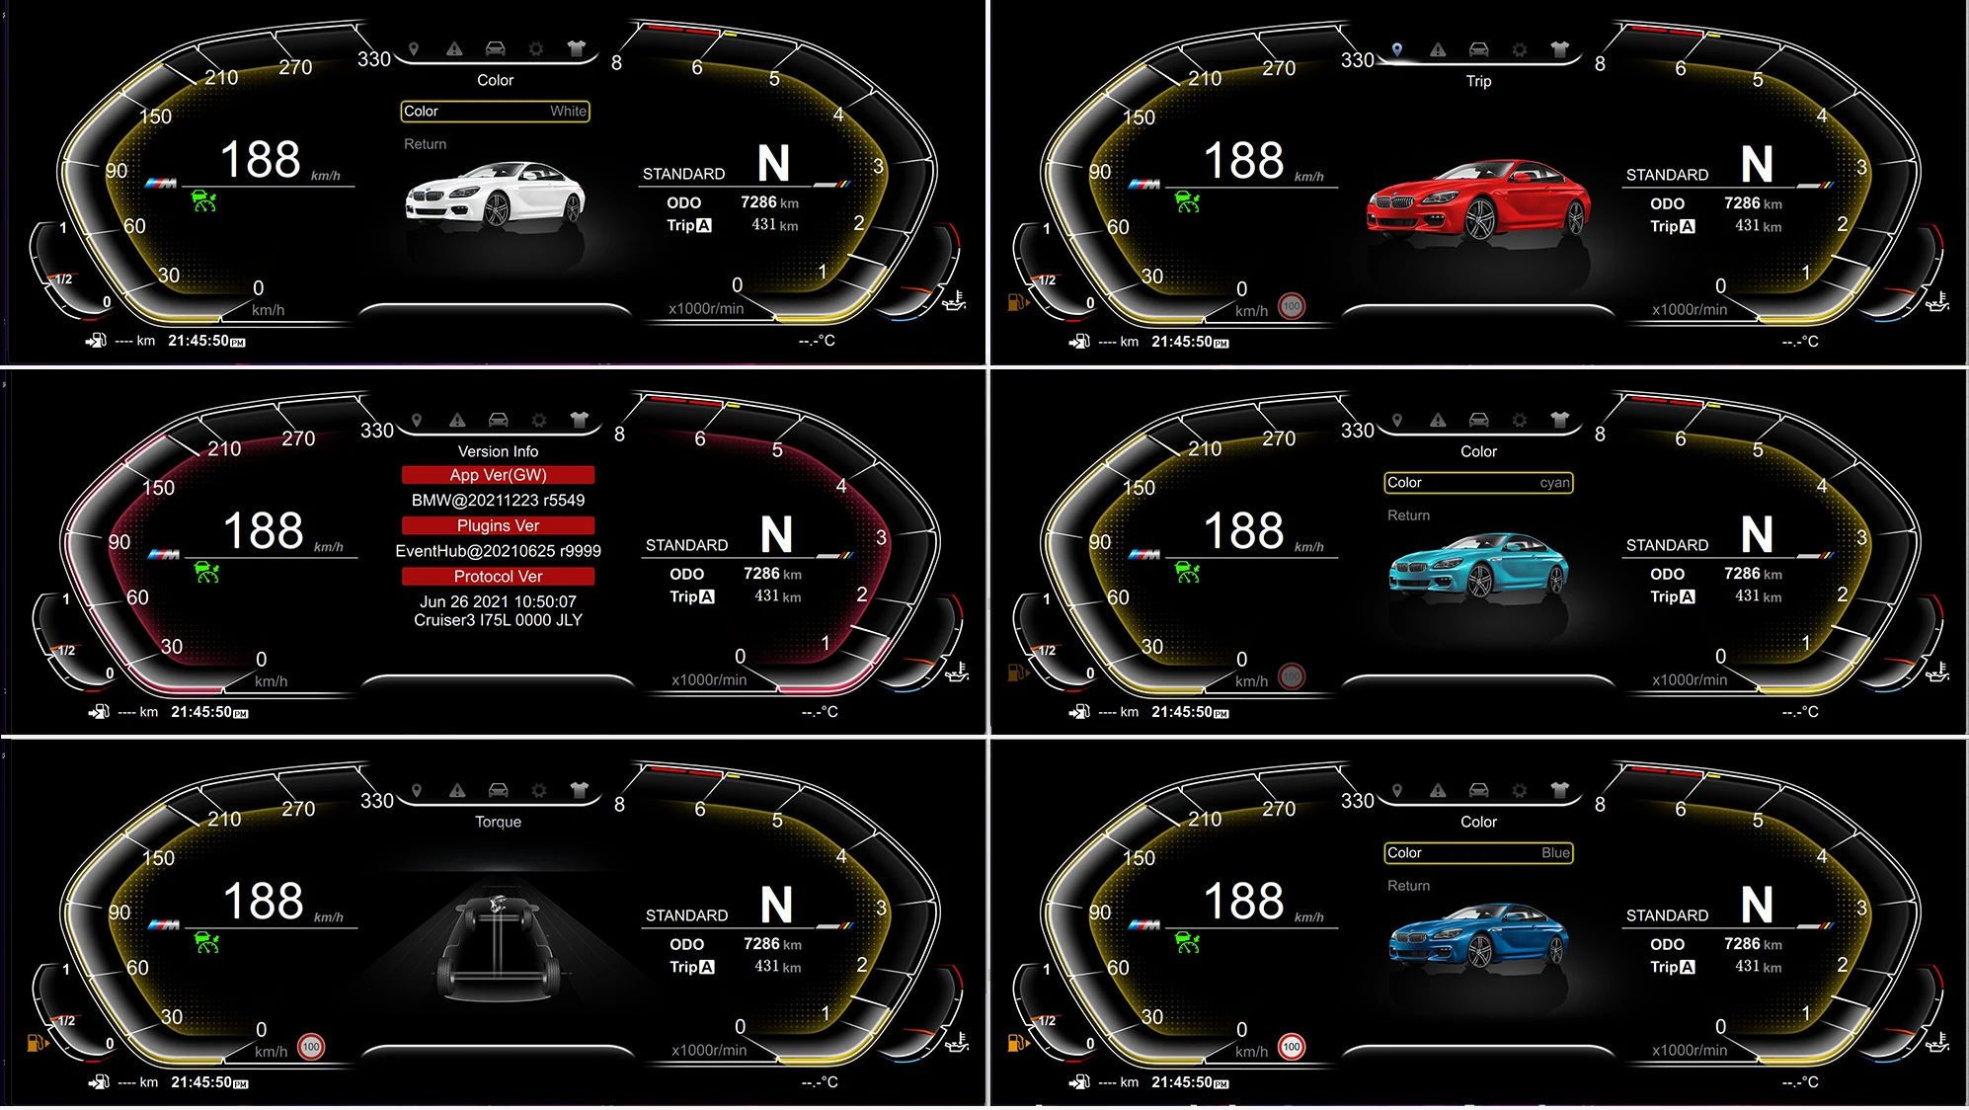The height and width of the screenshot is (1110, 1969).
Task: Click the oil can icon on the Blue screen
Action: pyautogui.click(x=1938, y=1042)
